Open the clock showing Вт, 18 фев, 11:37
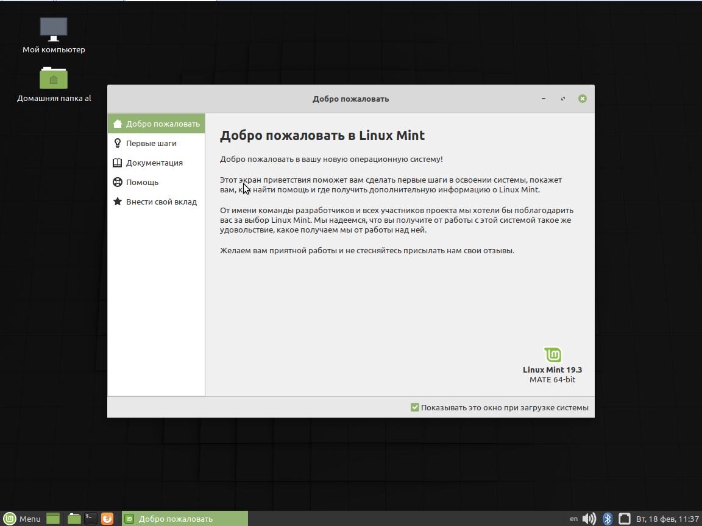This screenshot has width=702, height=526. pyautogui.click(x=667, y=519)
